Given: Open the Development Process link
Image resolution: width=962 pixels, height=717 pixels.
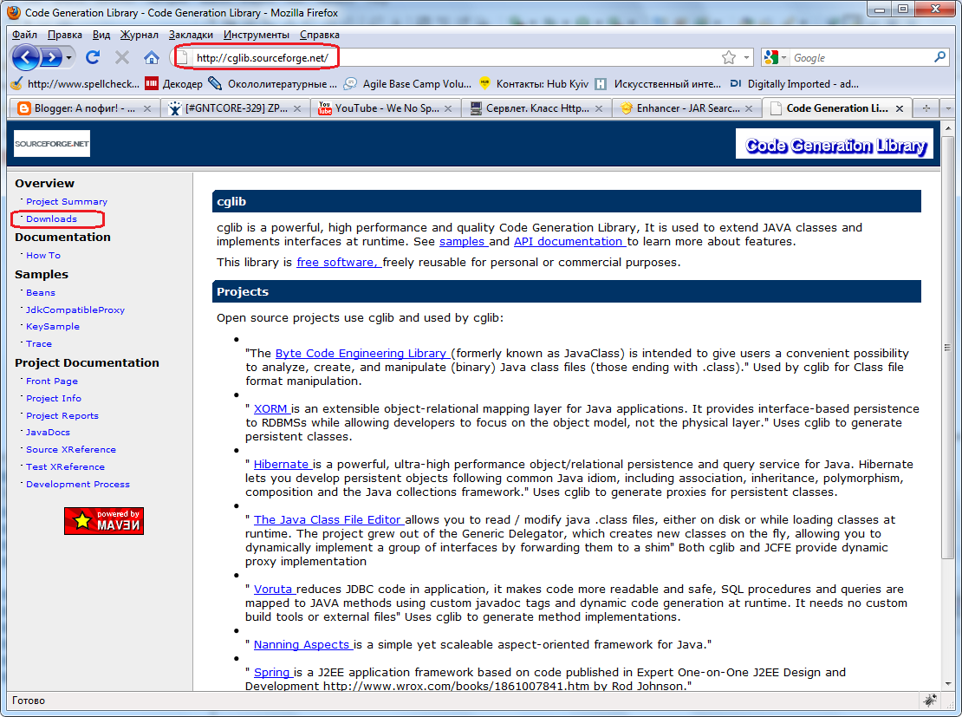Looking at the screenshot, I should (78, 484).
